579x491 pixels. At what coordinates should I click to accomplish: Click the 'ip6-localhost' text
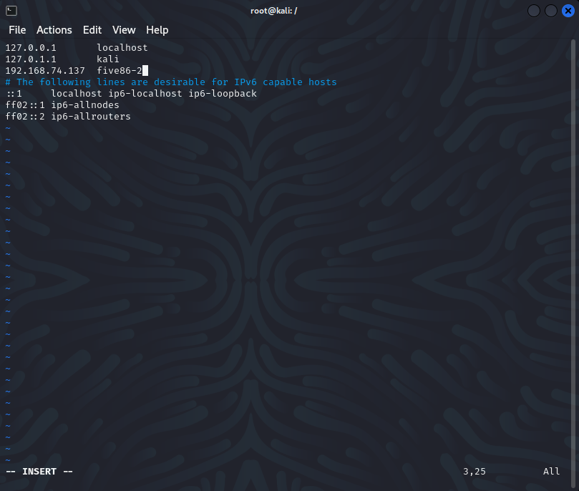145,94
